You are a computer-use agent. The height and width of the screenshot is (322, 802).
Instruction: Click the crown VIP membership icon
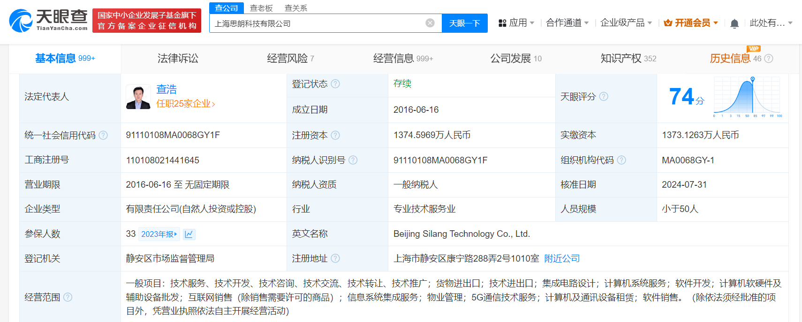point(668,23)
